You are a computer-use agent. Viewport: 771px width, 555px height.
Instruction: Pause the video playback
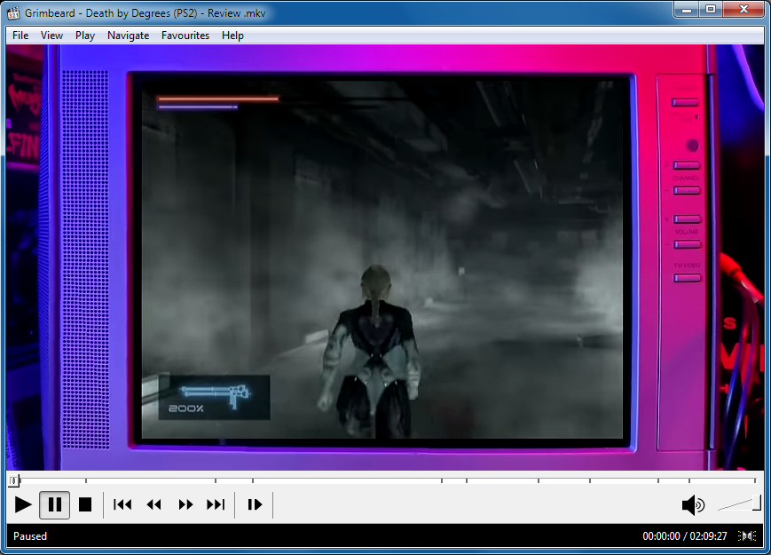[55, 504]
